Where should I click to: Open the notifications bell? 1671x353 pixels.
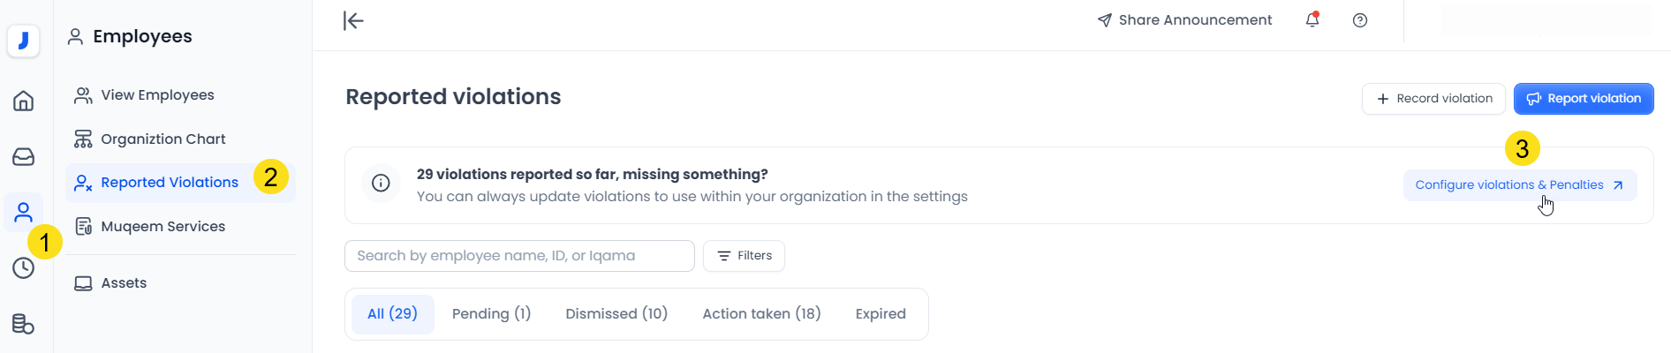(x=1312, y=20)
